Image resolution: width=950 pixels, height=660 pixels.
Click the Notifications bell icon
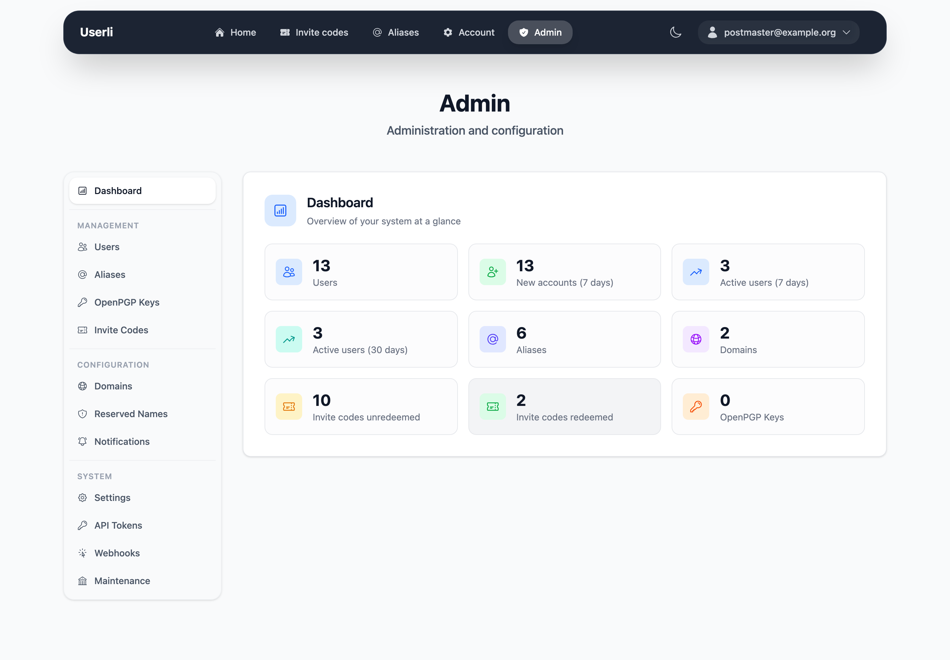pyautogui.click(x=83, y=442)
